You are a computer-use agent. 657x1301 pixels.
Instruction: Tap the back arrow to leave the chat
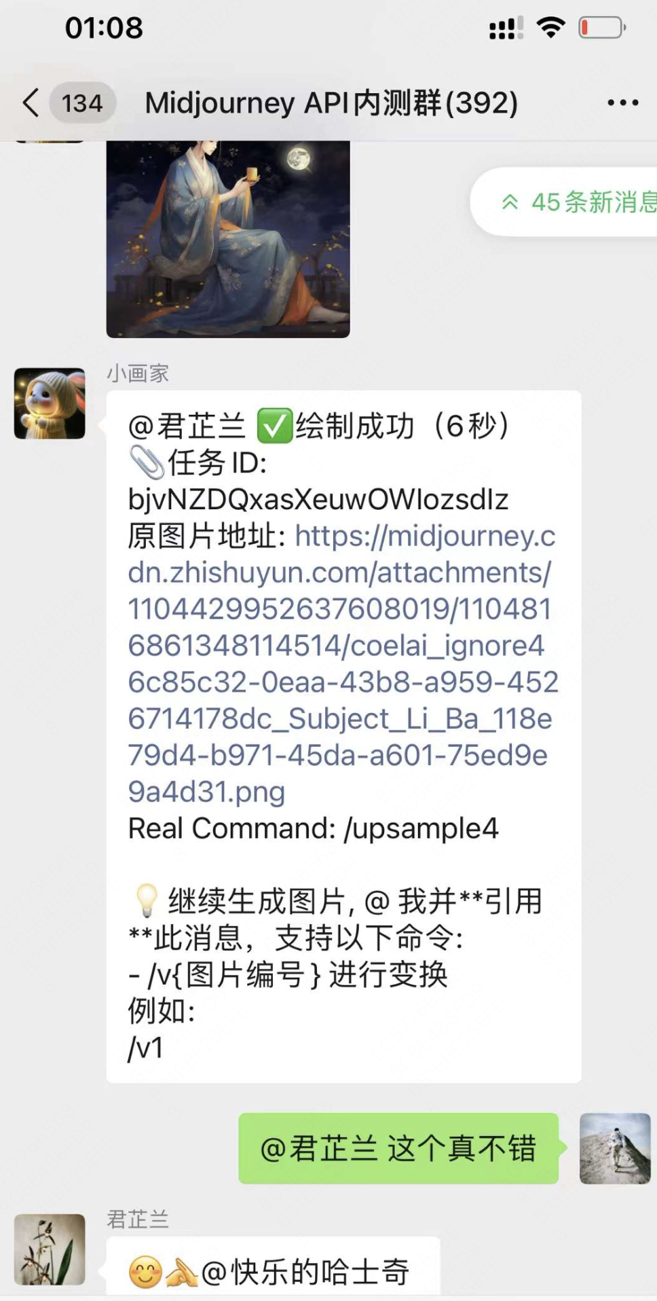(31, 103)
